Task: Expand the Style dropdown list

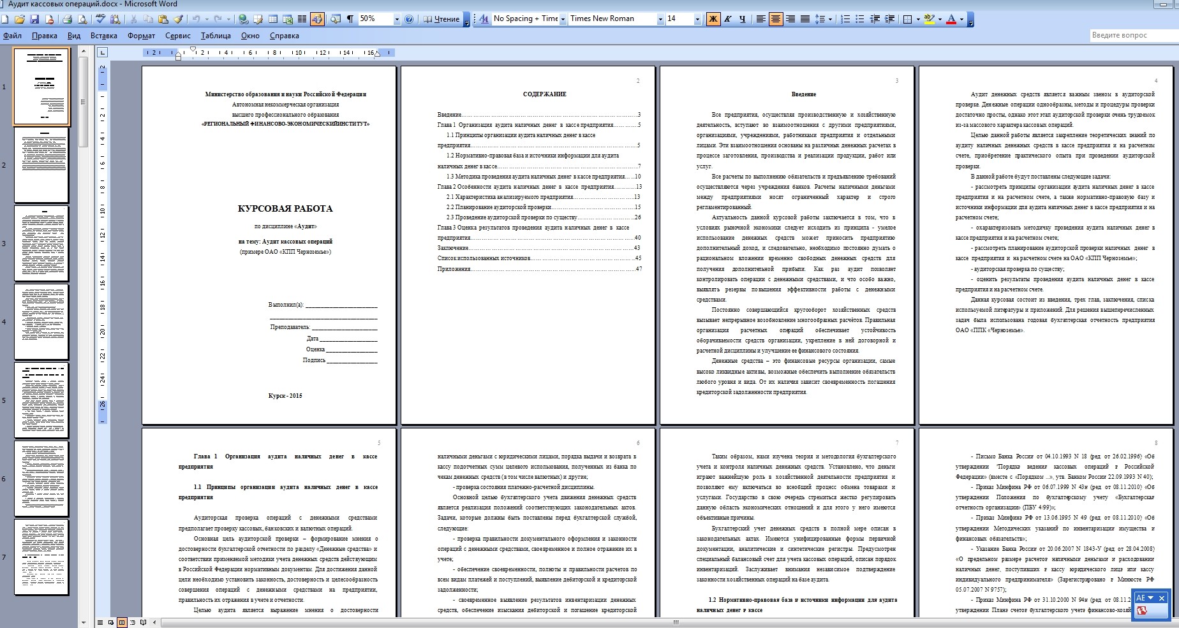Action: tap(563, 19)
